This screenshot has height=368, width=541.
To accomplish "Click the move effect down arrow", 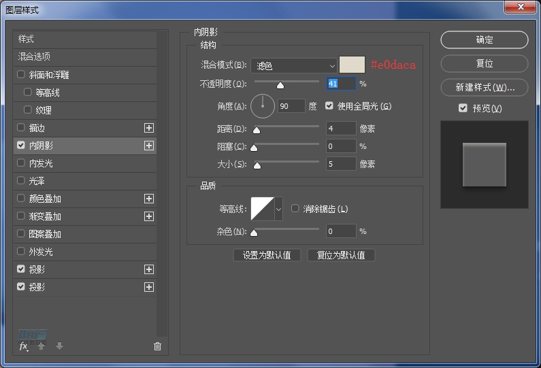I will (59, 346).
